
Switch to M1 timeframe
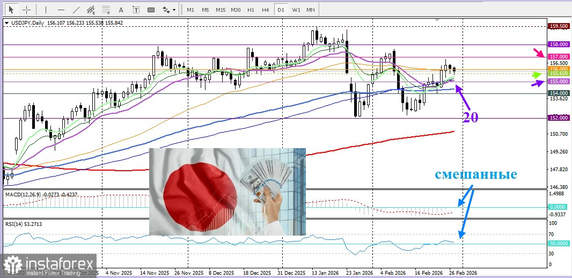[190, 10]
